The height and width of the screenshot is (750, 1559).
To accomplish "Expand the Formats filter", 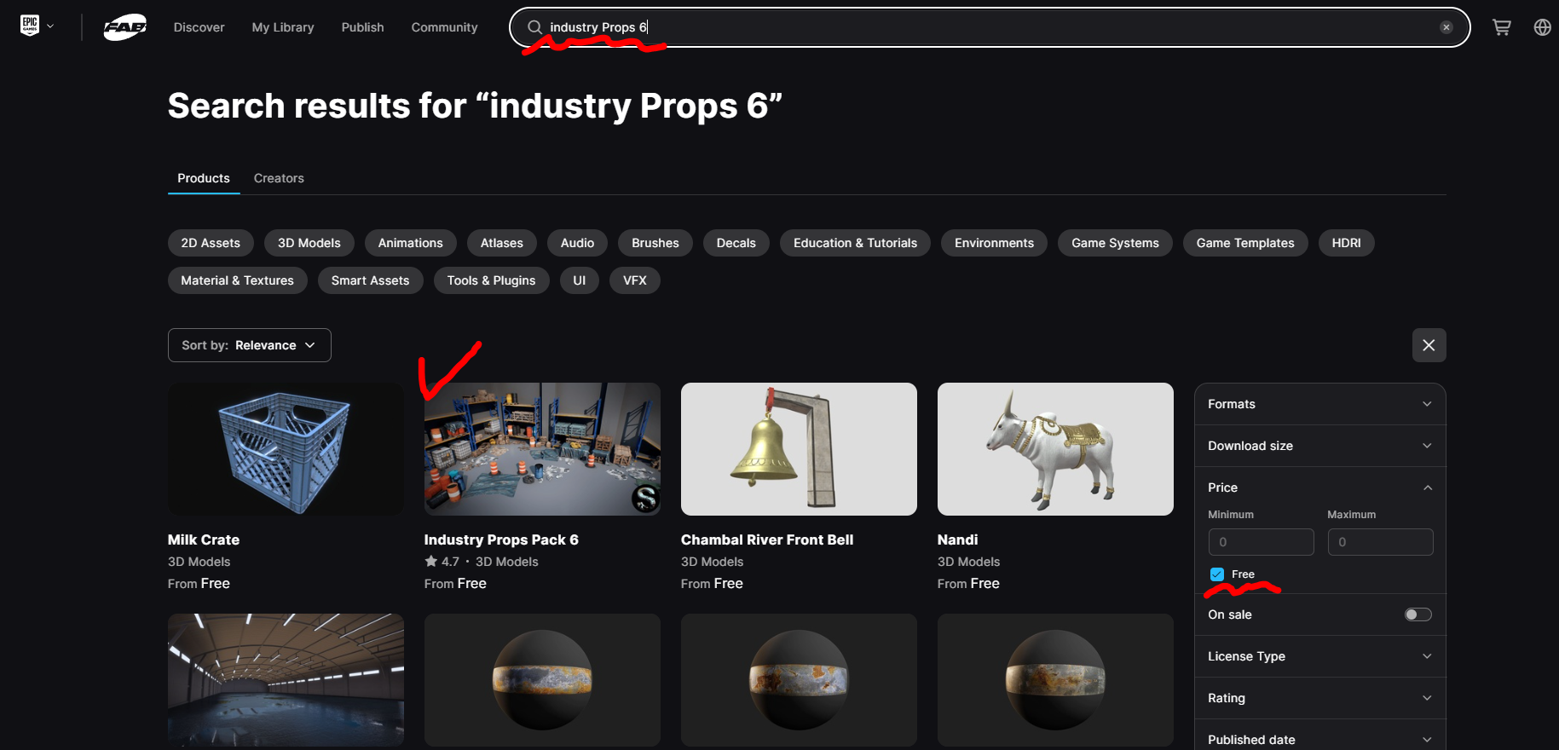I will point(1320,404).
